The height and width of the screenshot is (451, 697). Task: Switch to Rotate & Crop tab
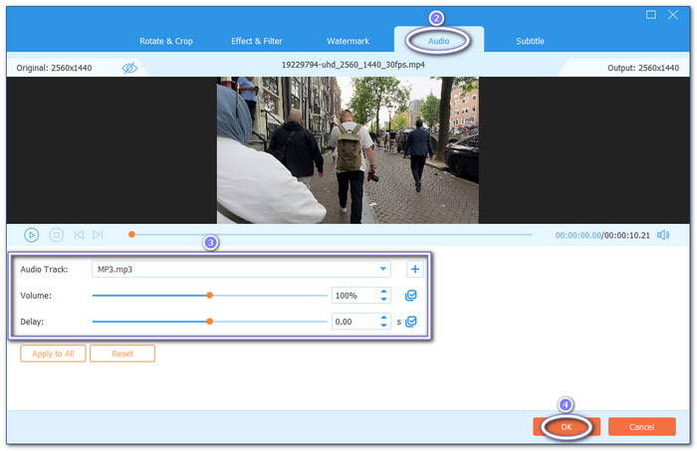[166, 41]
